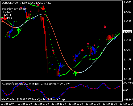Click the indicator zero level 0.00 label
The height and width of the screenshot is (106, 133).
pyautogui.click(x=126, y=90)
